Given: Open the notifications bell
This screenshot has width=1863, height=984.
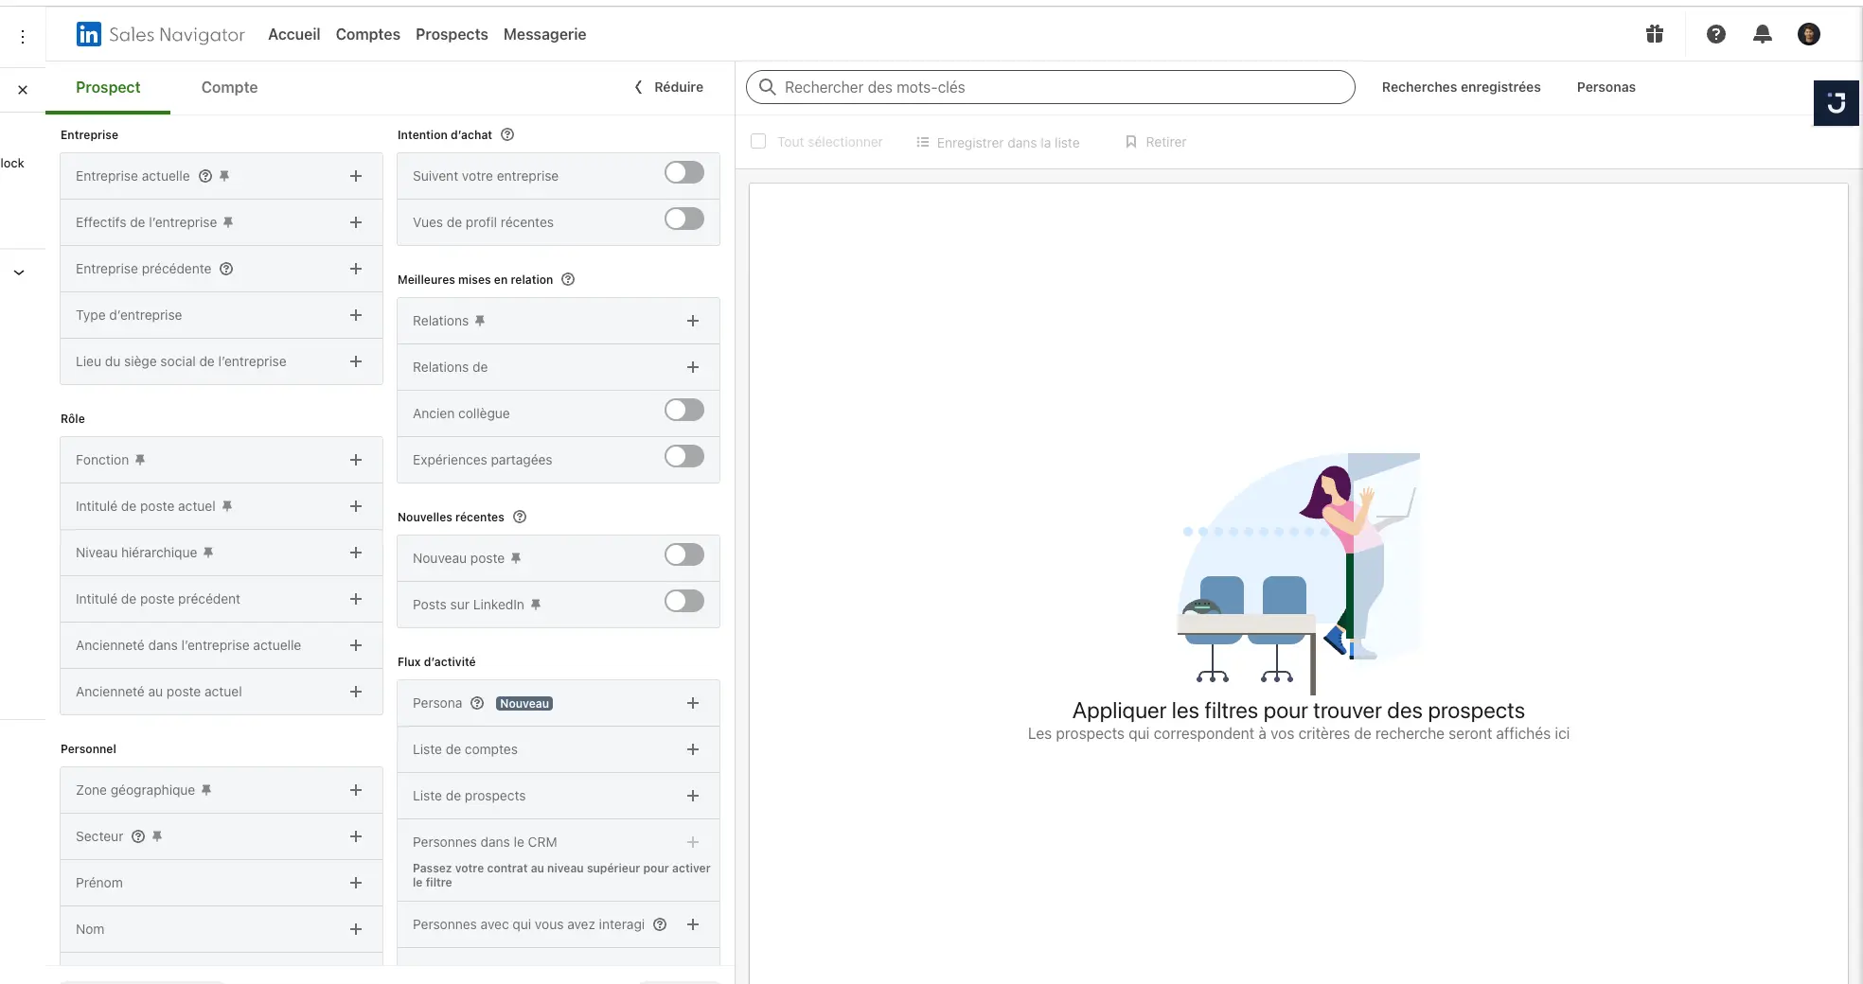Looking at the screenshot, I should coord(1762,35).
